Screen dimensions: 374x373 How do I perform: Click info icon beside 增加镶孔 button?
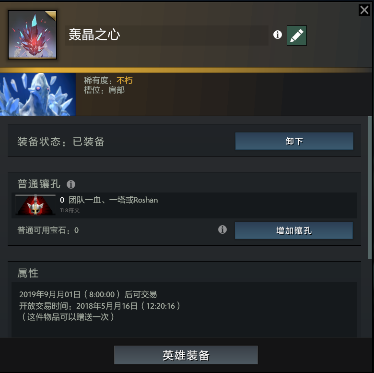[222, 229]
